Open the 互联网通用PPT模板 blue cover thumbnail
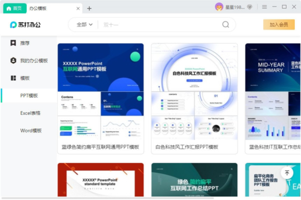 coord(101,67)
